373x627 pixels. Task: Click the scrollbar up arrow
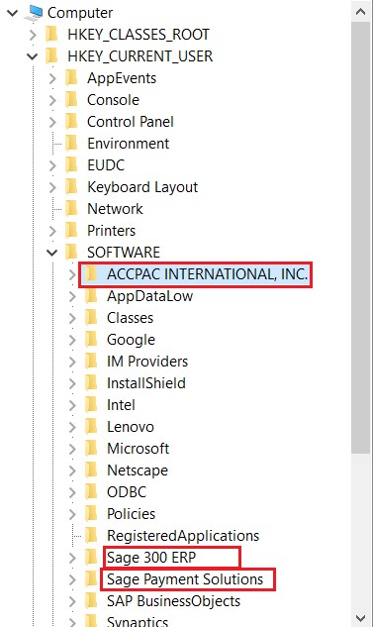click(360, 12)
